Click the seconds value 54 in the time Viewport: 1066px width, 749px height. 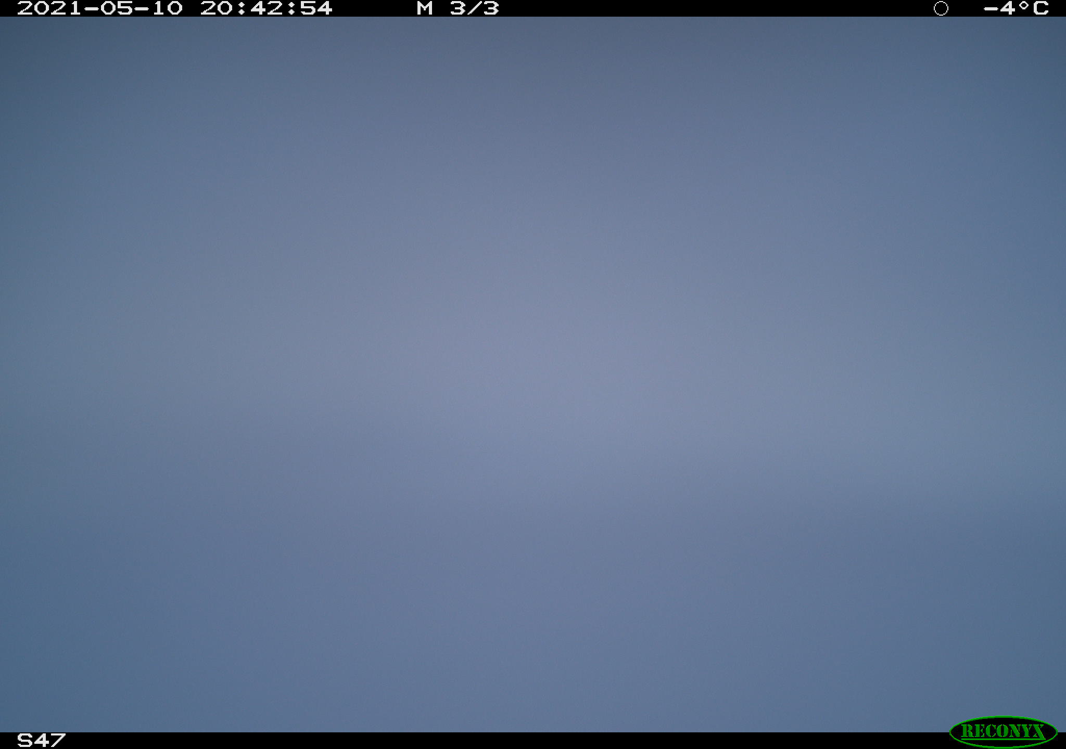tap(316, 8)
